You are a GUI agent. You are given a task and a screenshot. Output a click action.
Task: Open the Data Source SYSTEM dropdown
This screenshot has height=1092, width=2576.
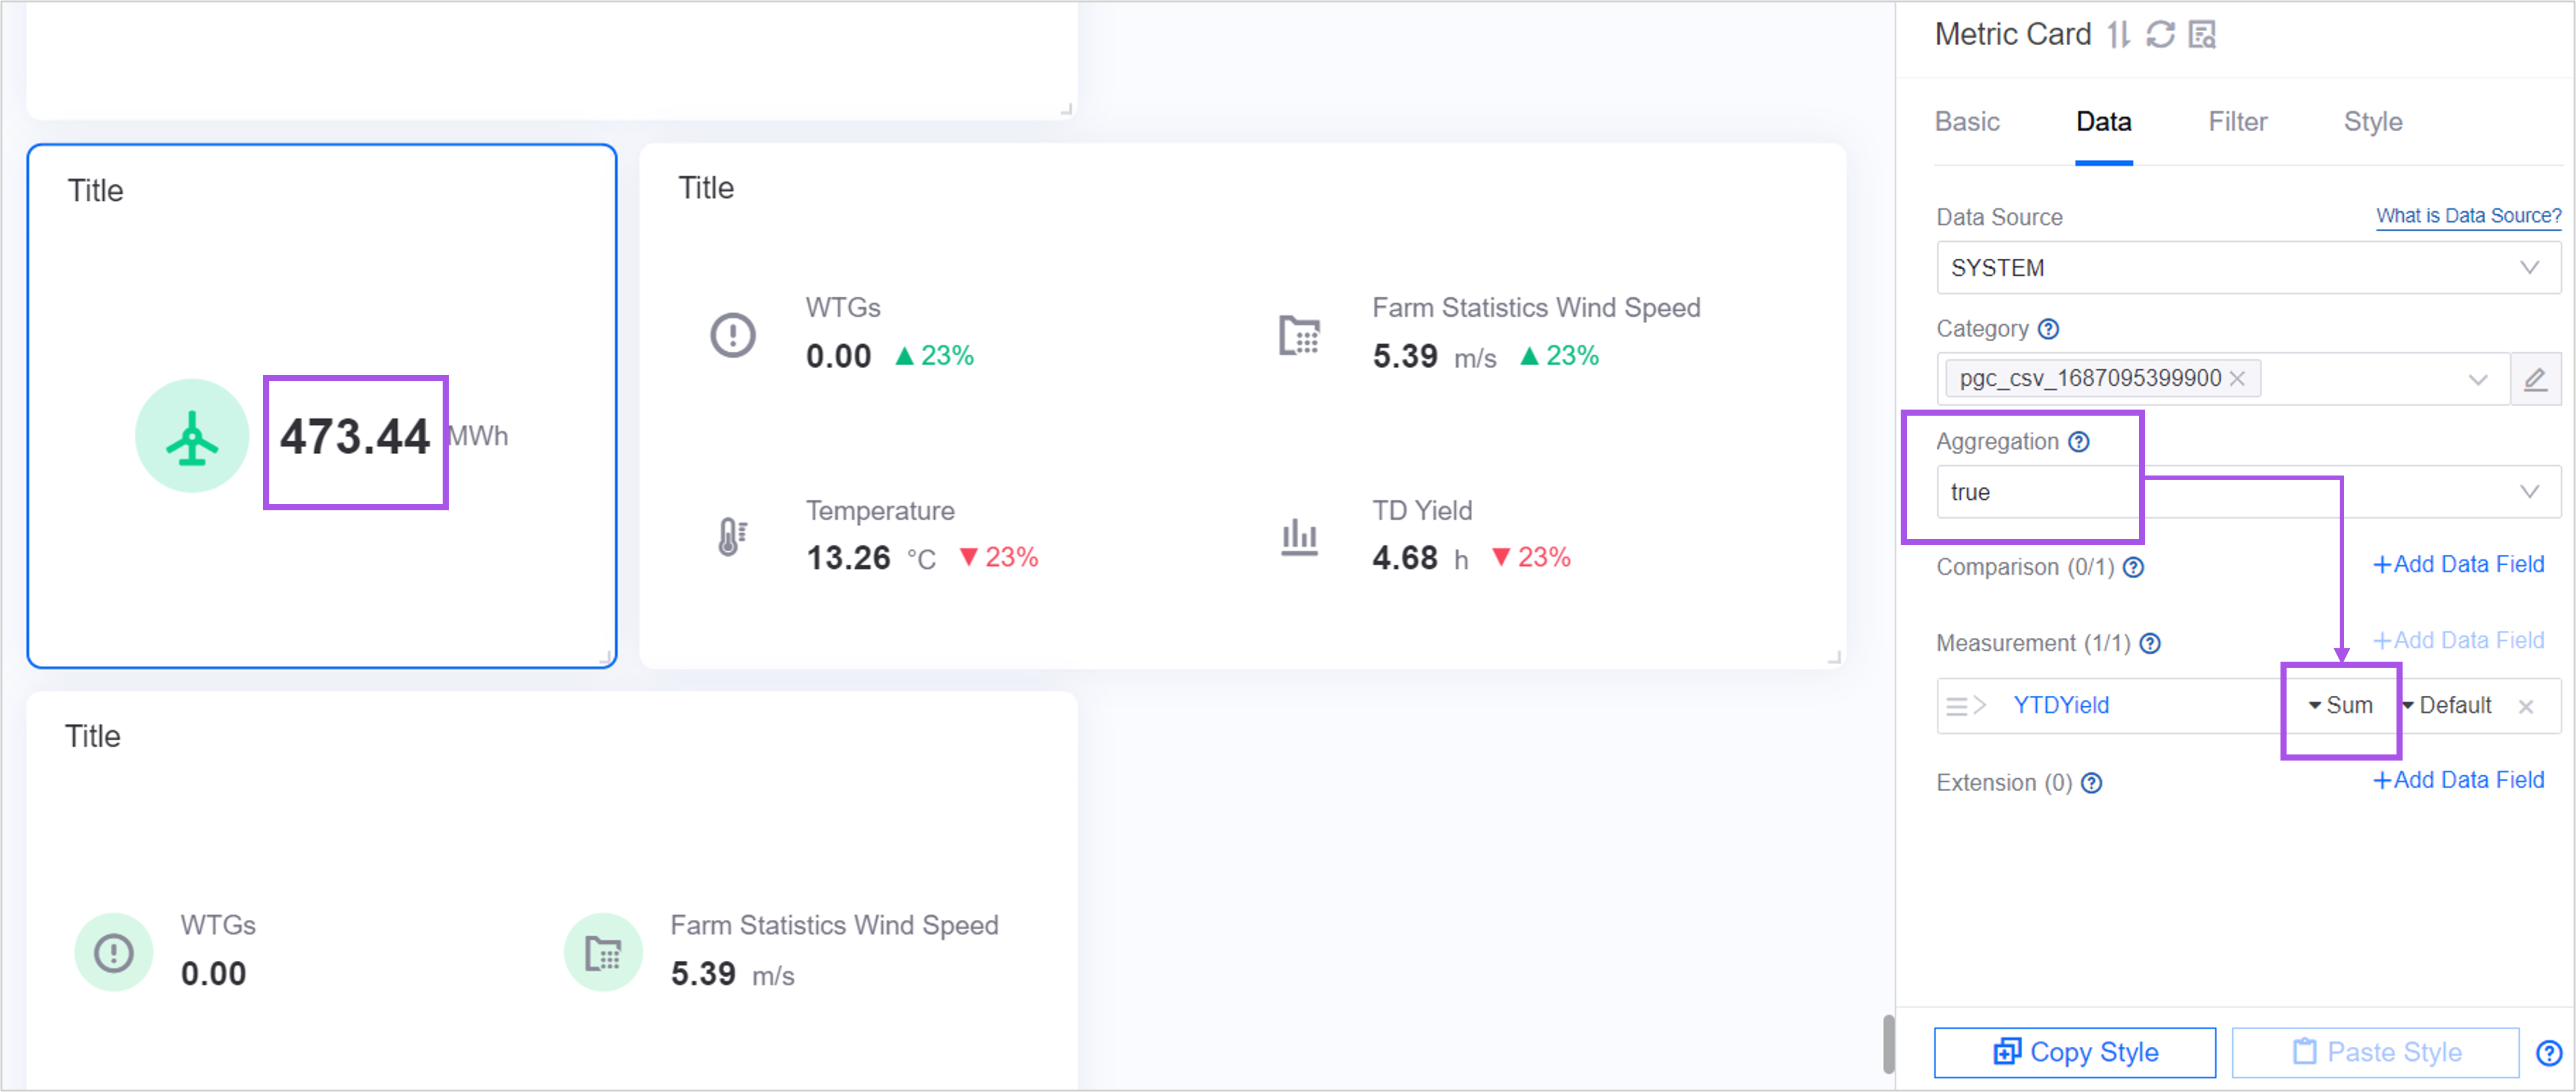click(2247, 268)
